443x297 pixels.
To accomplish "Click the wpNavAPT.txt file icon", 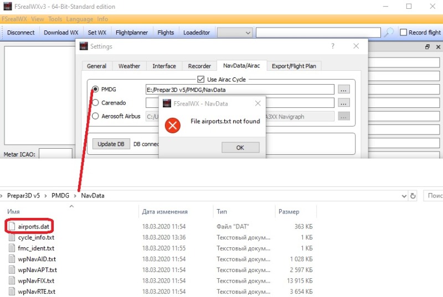I will [x=12, y=270].
